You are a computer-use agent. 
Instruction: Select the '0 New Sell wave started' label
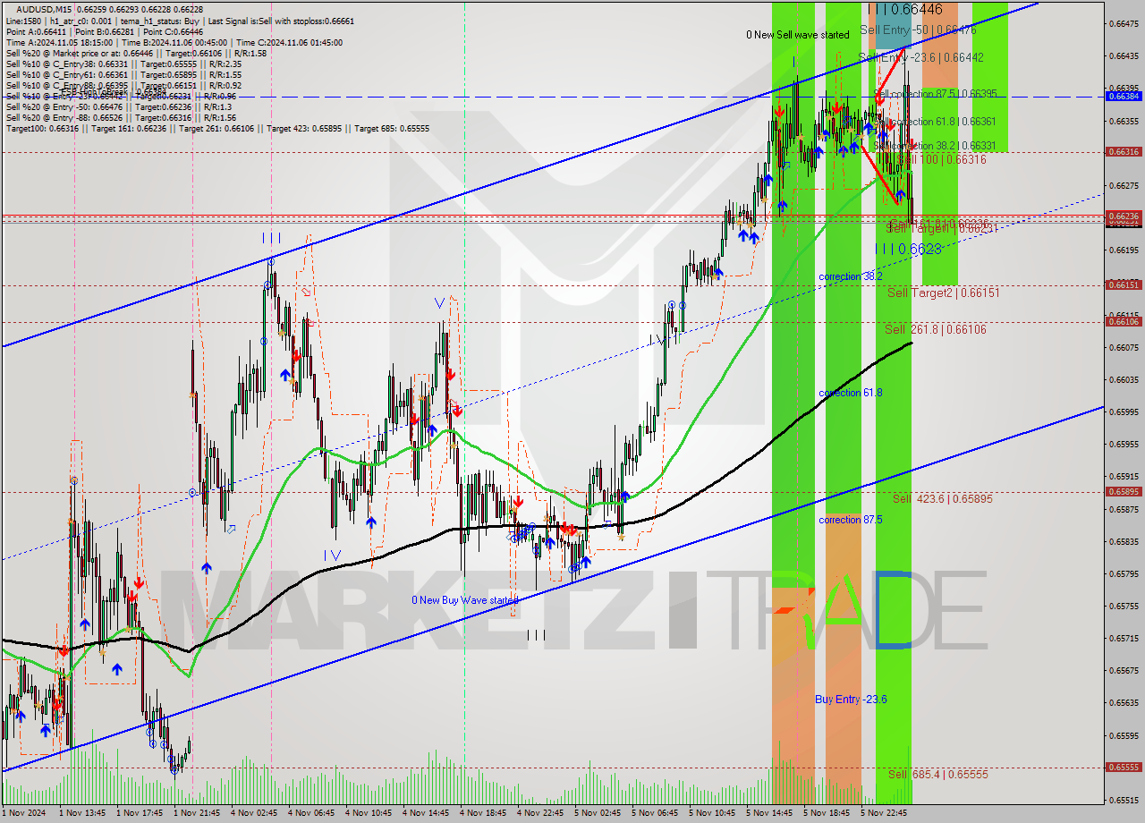coord(798,35)
